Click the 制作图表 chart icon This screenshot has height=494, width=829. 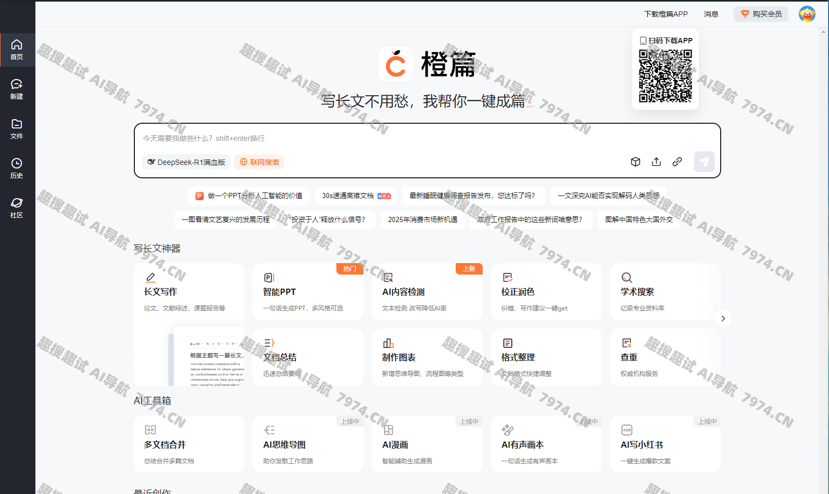(x=388, y=343)
